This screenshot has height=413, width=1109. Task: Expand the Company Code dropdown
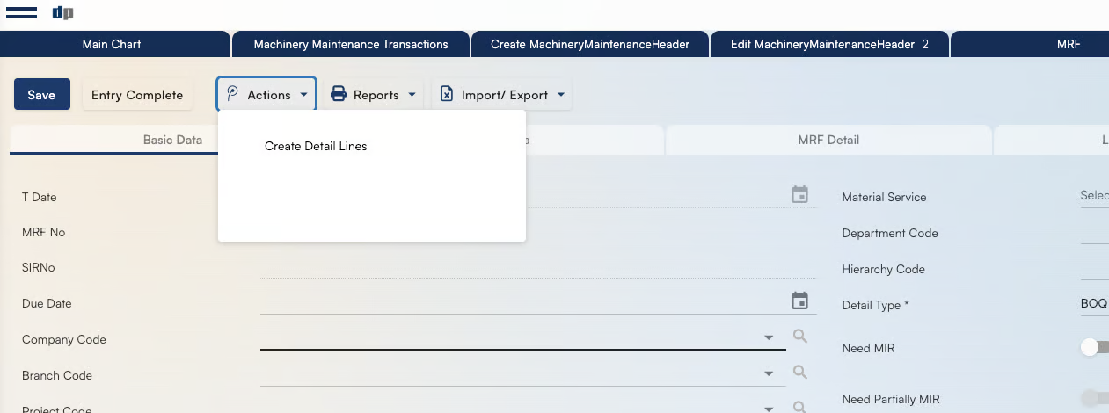click(x=769, y=337)
